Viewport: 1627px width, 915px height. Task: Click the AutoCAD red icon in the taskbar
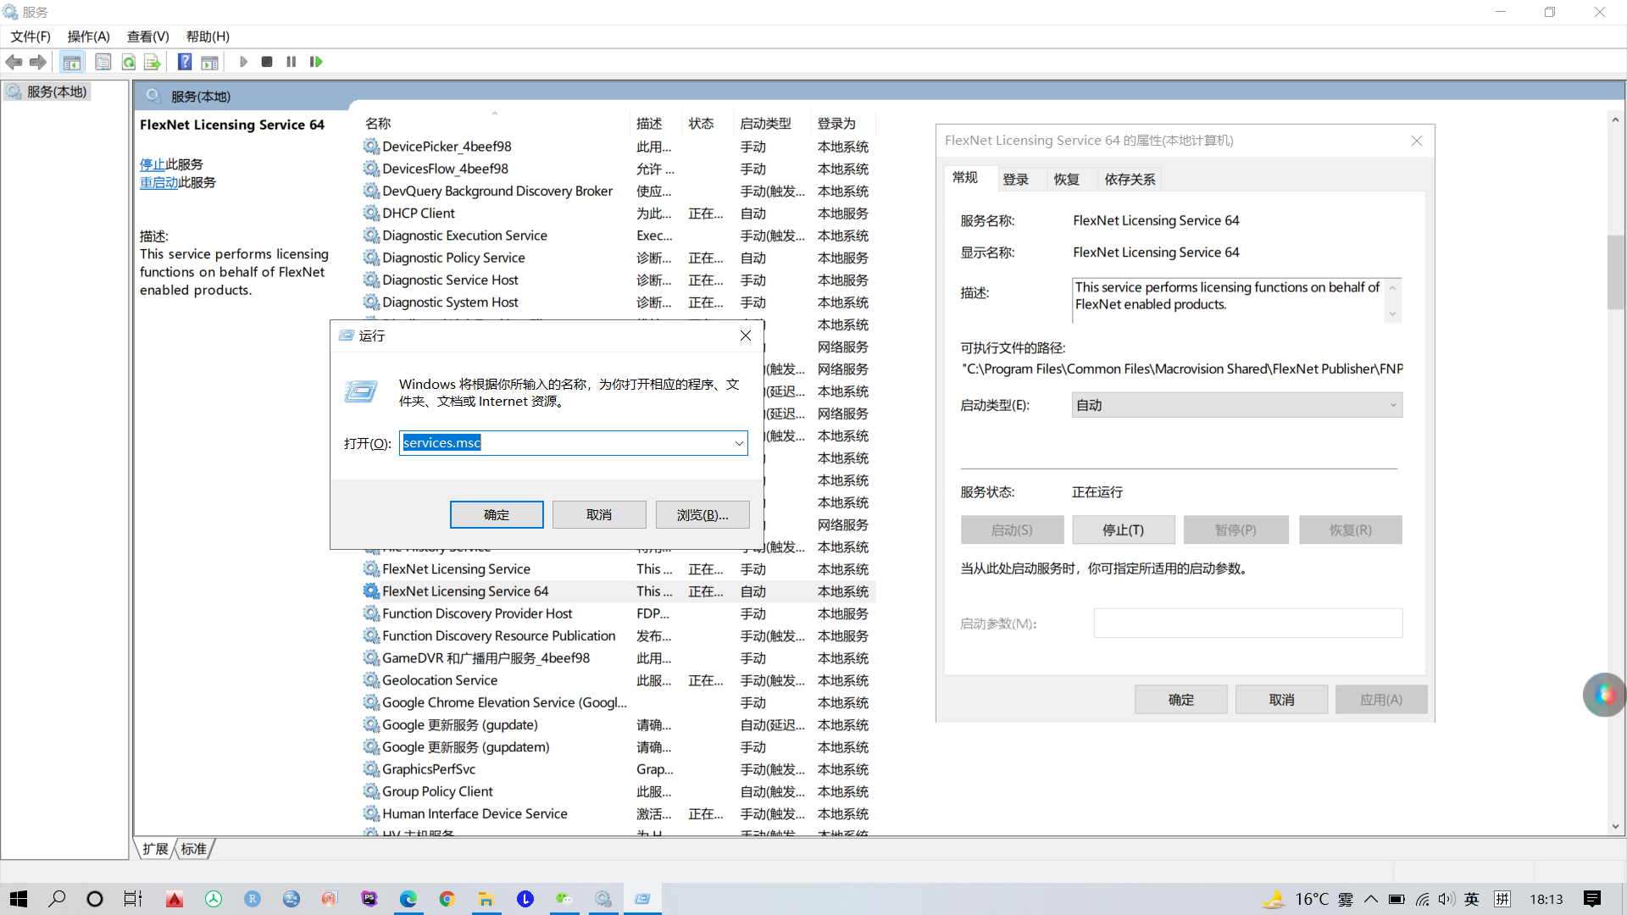(175, 899)
